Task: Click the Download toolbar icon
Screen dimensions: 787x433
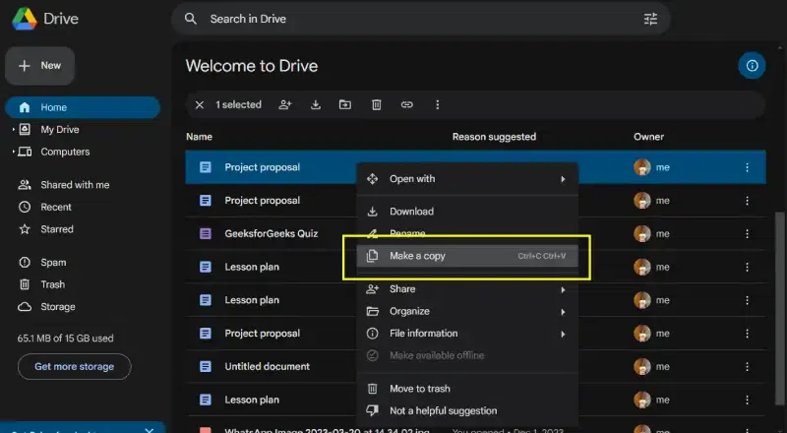Action: click(x=315, y=104)
